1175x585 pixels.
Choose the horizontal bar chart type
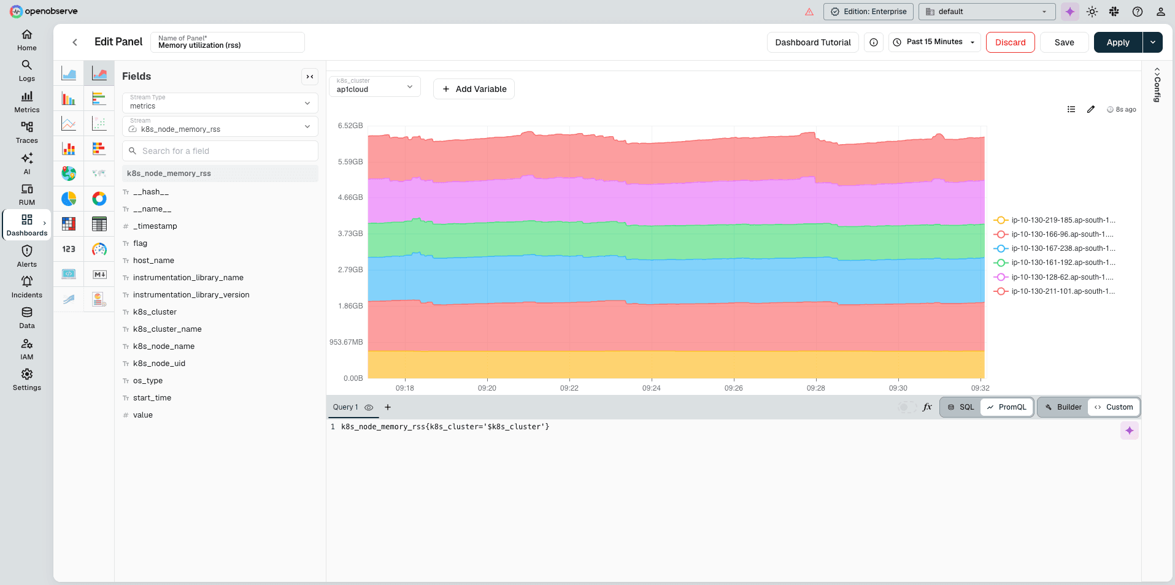tap(99, 99)
